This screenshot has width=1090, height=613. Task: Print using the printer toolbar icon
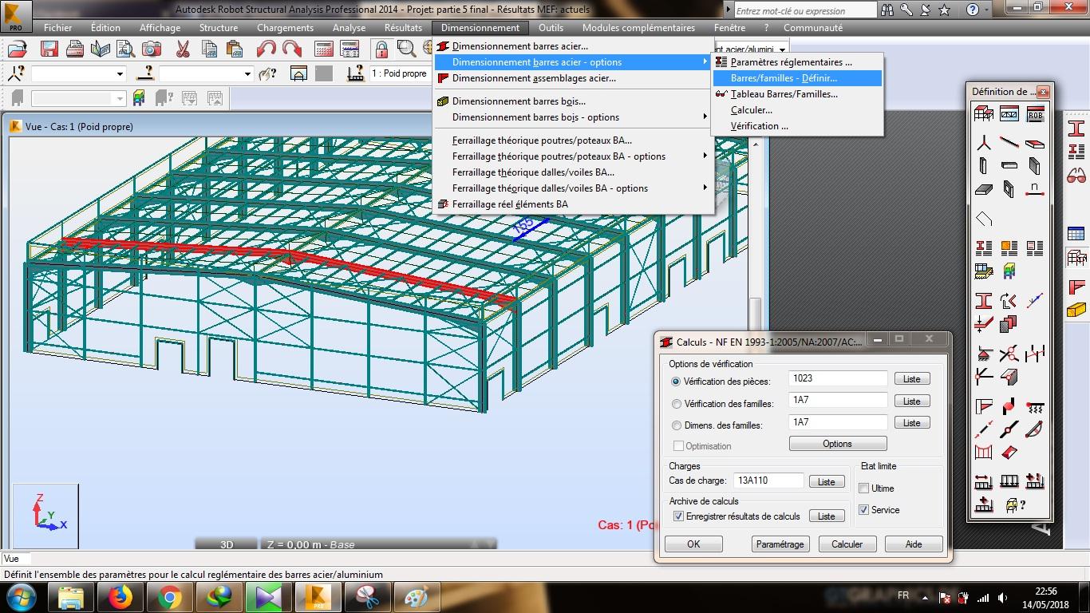pos(75,49)
